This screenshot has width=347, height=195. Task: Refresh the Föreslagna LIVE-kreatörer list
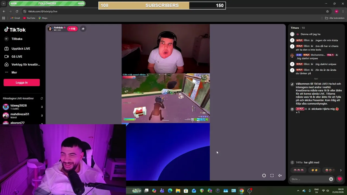coord(42,99)
